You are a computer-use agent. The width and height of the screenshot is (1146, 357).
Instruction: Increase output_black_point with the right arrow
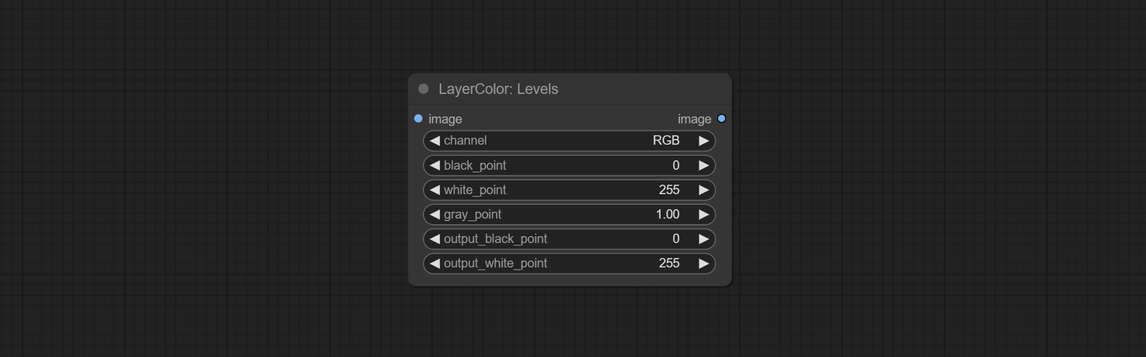pyautogui.click(x=704, y=239)
